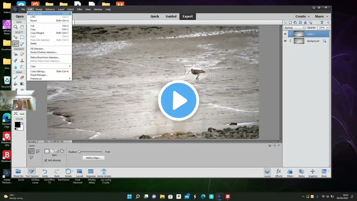Set selection mode to Add to selection
The width and height of the screenshot is (357, 201).
click(52, 151)
